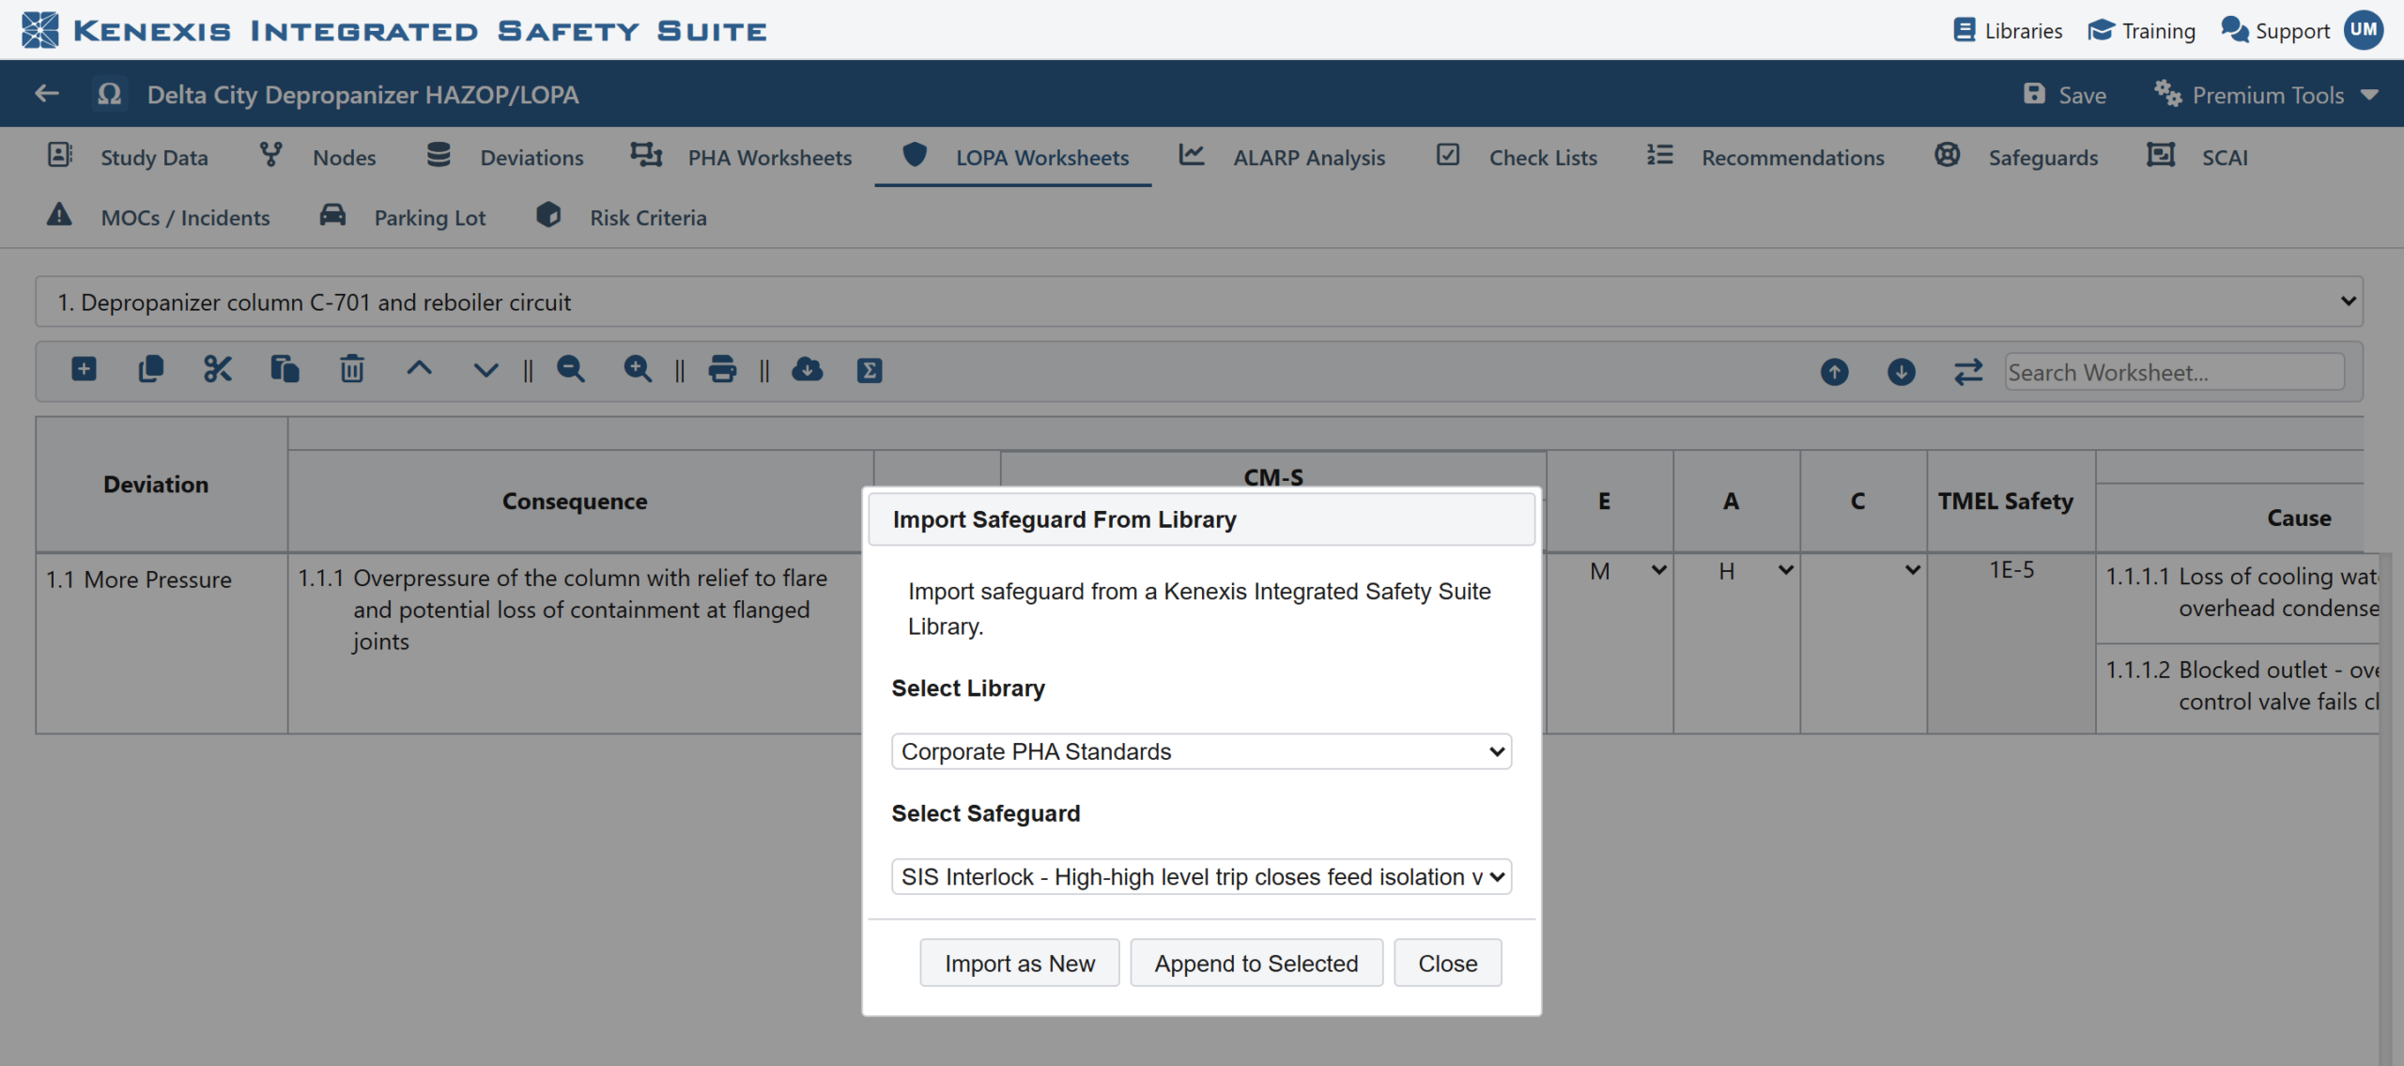Screen dimensions: 2404x1066
Task: Click the paste clipboard icon
Action: 285,369
